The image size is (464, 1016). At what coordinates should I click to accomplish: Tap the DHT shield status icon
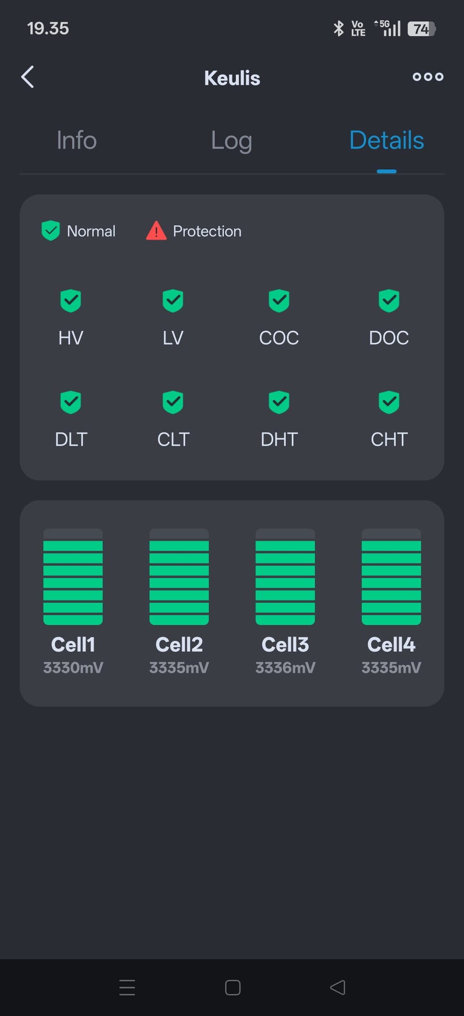[x=279, y=402]
